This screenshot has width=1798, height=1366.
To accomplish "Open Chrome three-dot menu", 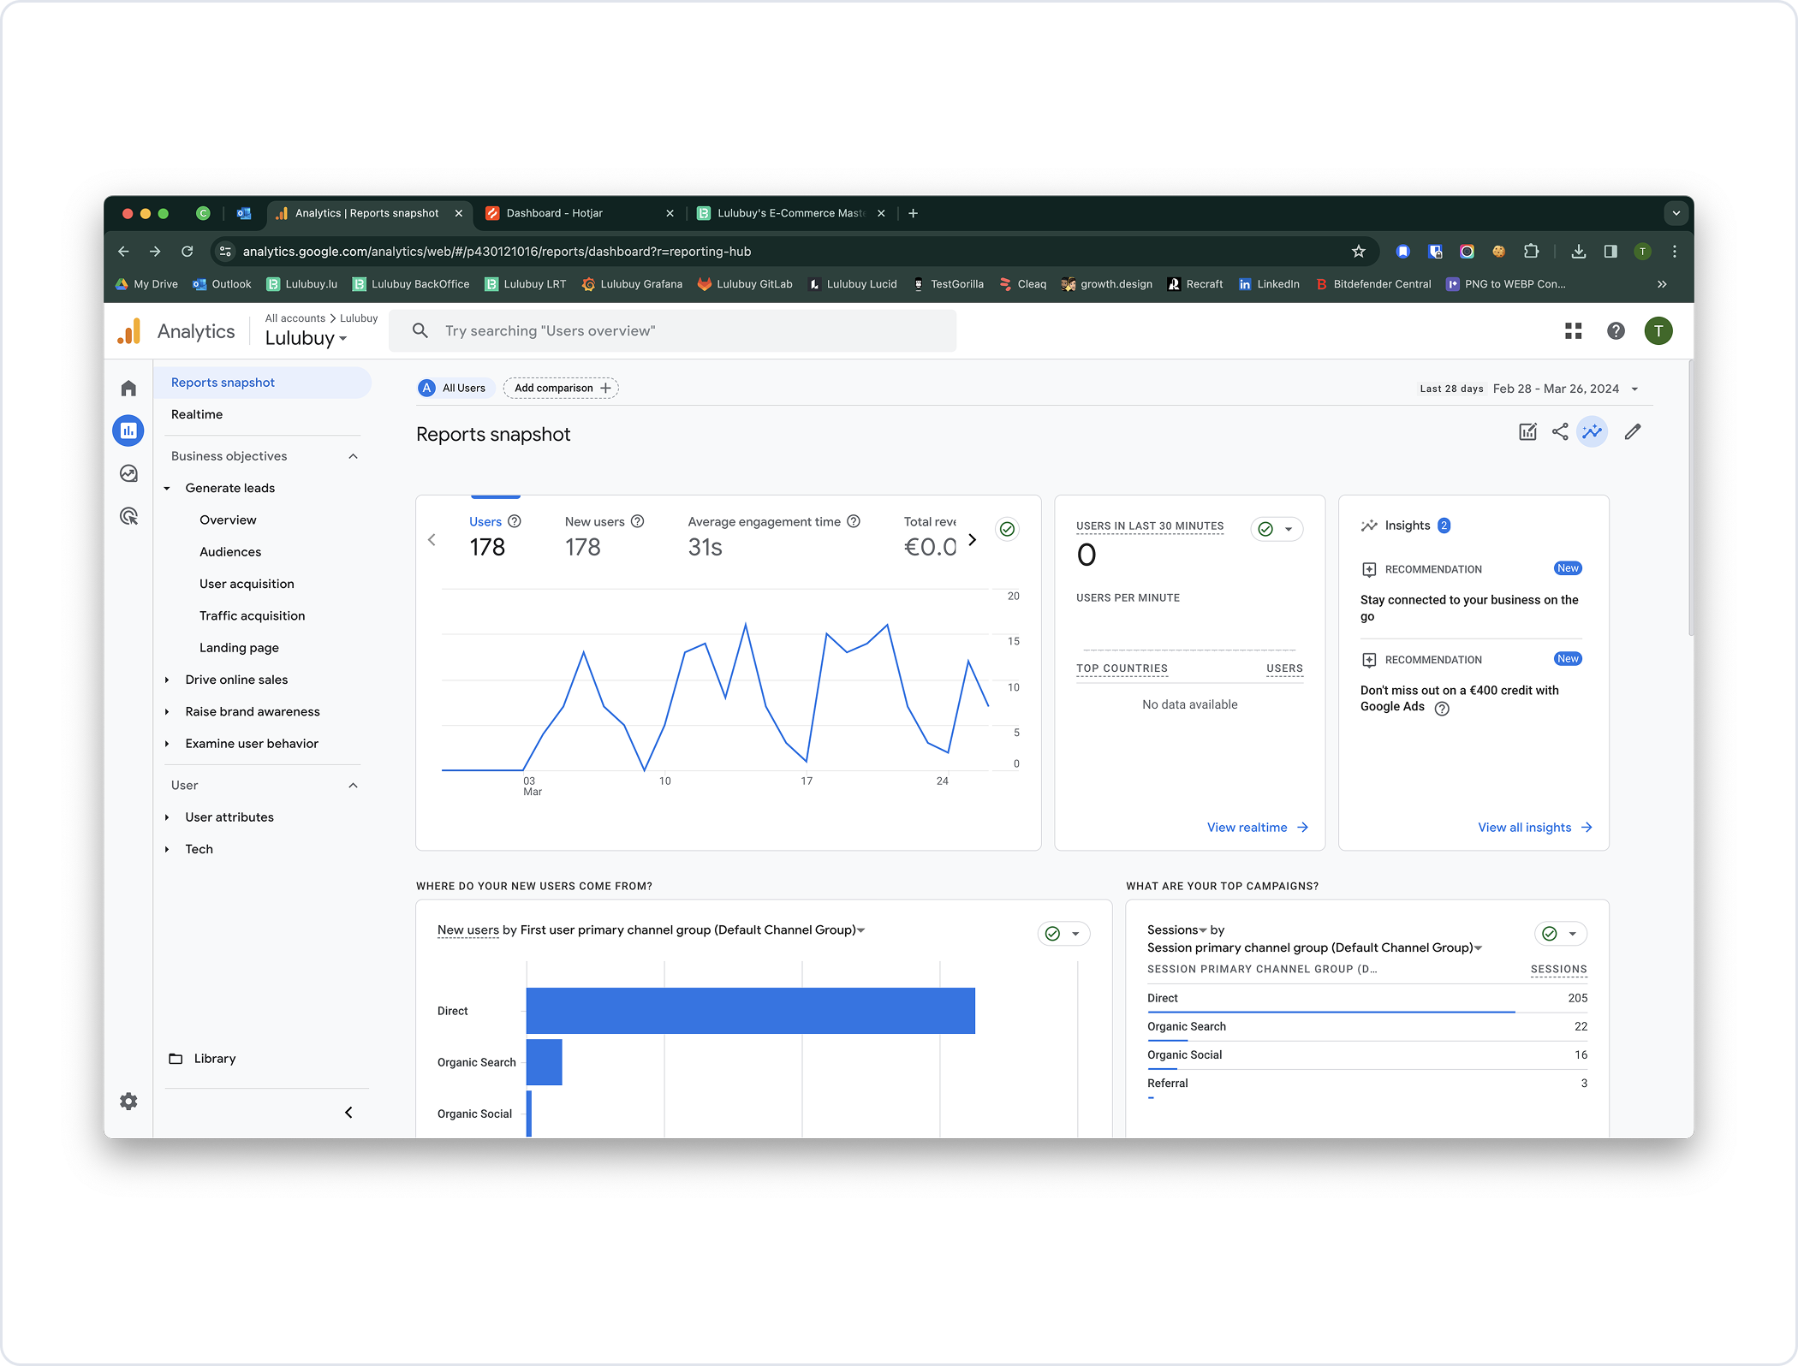I will (1675, 252).
